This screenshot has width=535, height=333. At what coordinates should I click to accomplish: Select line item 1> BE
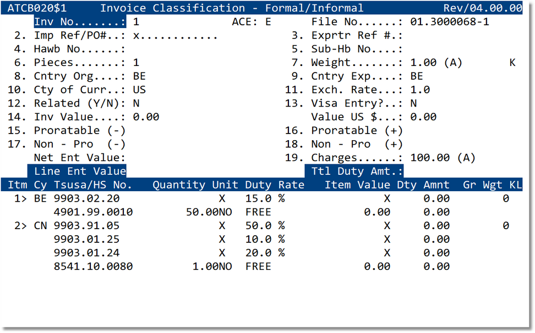[30, 198]
